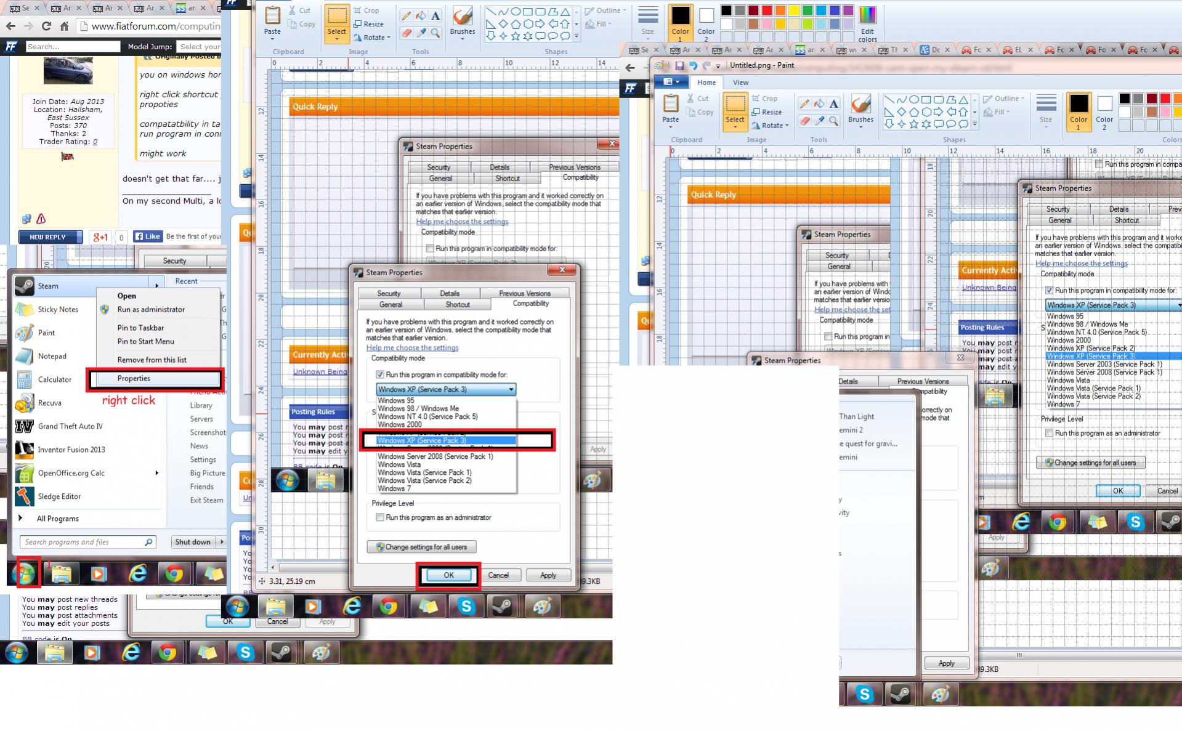Choose the five-point star shape in the Paint ribbon with Edit colors
Screen dimensions: 1182x731
coord(516,36)
